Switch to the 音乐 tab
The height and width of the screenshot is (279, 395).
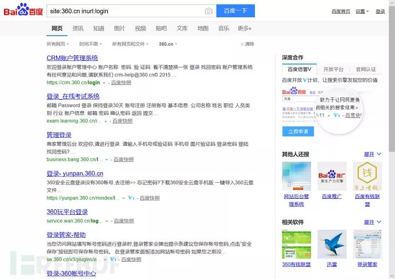(224, 29)
